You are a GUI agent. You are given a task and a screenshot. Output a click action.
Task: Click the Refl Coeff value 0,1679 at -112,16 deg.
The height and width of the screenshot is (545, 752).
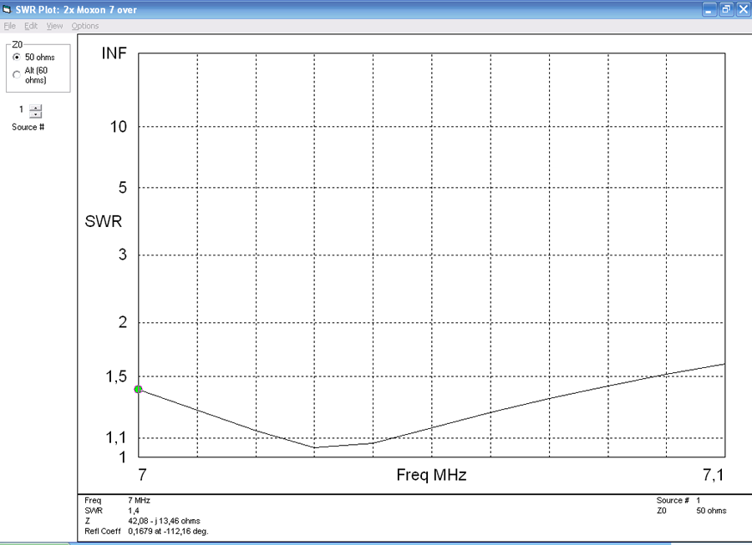168,531
